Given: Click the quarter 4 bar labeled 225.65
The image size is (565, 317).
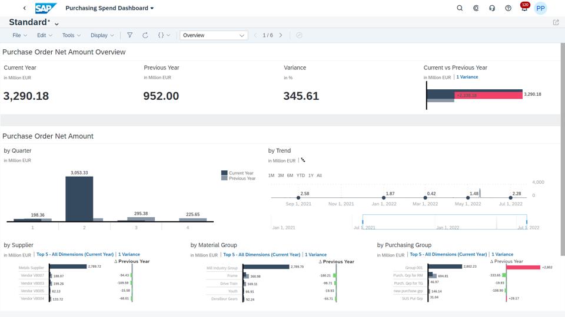Looking at the screenshot, I should click(x=193, y=220).
